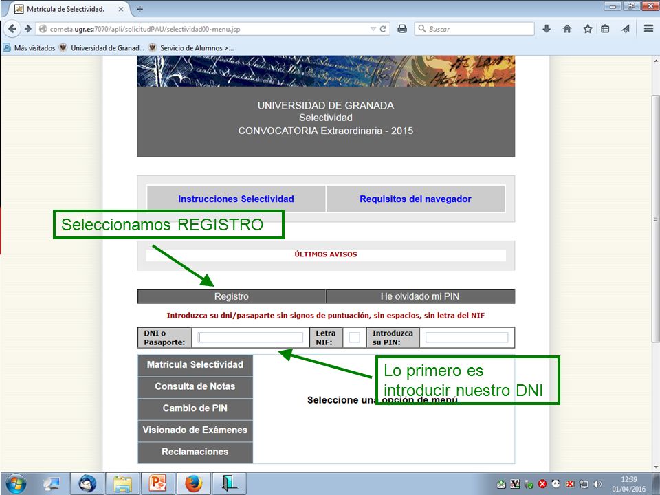Open Visionado de Exámenes menu option
660x495 pixels.
pos(195,430)
